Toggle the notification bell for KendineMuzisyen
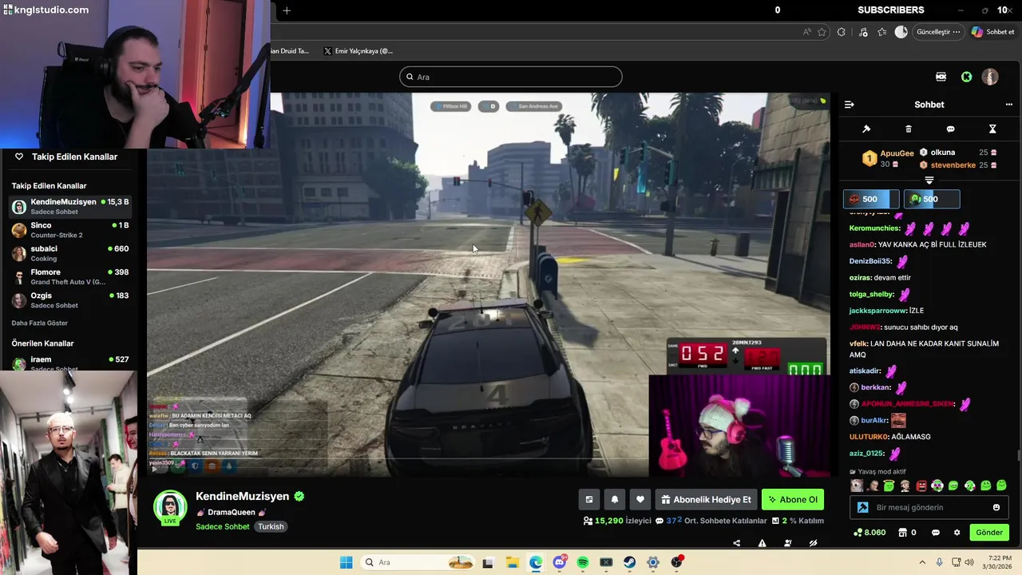The image size is (1022, 575). [x=615, y=499]
